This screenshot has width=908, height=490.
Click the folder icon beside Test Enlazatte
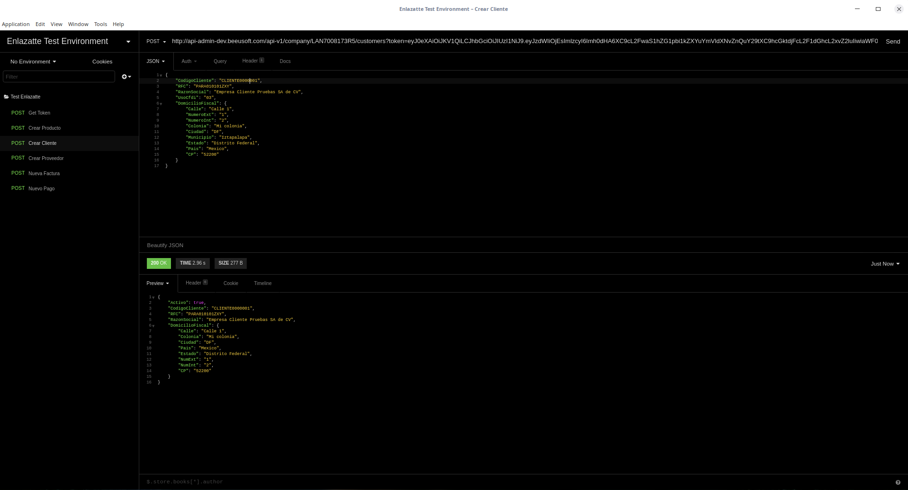(5, 97)
